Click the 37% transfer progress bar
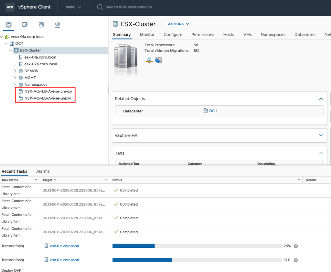The image size is (331, 272). coord(197,260)
